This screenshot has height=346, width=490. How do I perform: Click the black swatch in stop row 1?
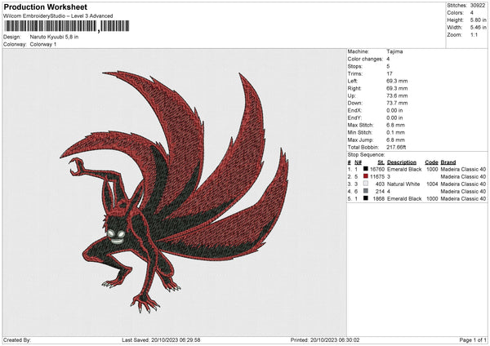366,169
